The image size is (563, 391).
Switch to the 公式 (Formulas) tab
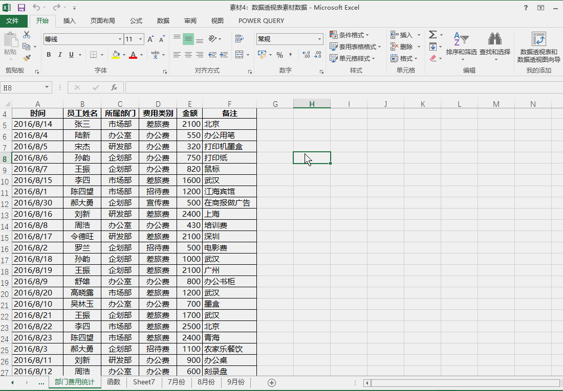point(136,21)
